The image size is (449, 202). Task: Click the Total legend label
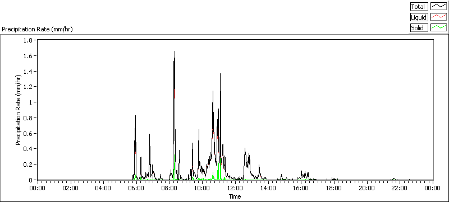[419, 7]
